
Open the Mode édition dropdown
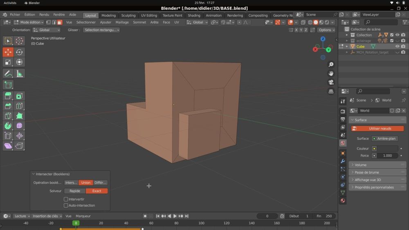[x=29, y=22]
